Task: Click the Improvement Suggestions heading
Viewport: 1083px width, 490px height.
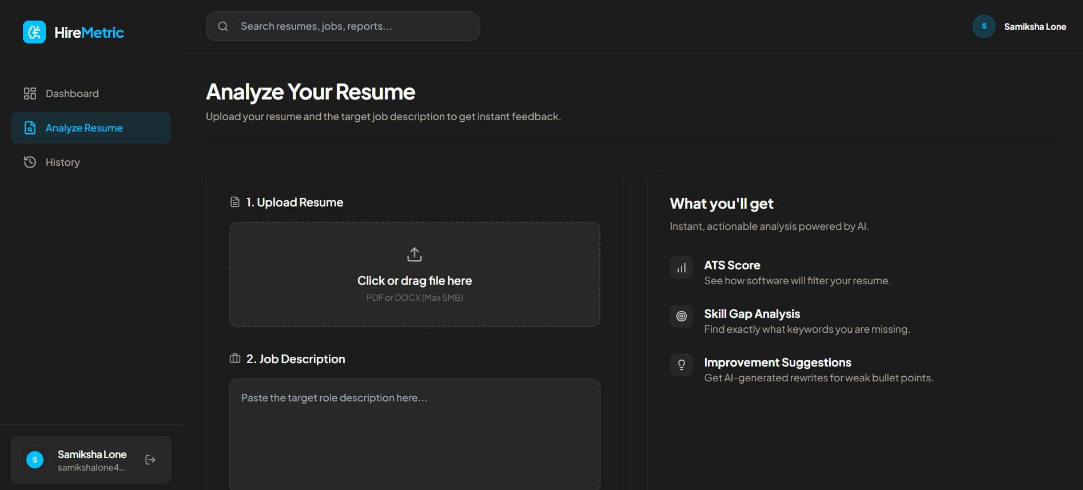Action: 778,362
